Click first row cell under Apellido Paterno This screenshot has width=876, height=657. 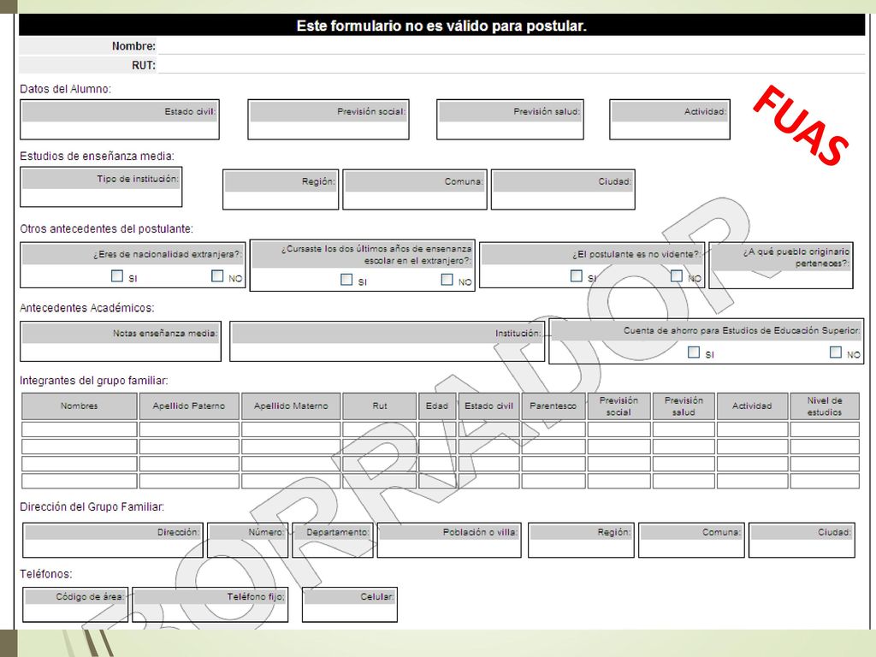pyautogui.click(x=189, y=429)
